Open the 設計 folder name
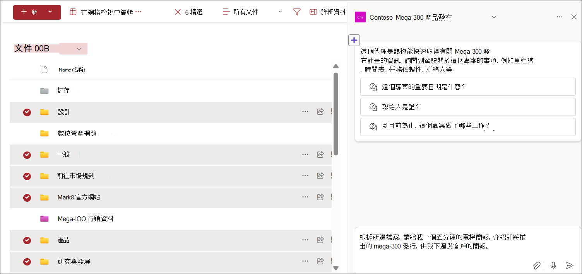The width and height of the screenshot is (582, 274). pyautogui.click(x=64, y=112)
